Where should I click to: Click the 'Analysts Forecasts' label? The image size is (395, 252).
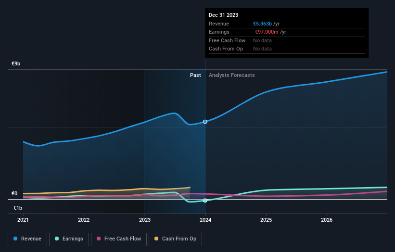tap(232, 76)
